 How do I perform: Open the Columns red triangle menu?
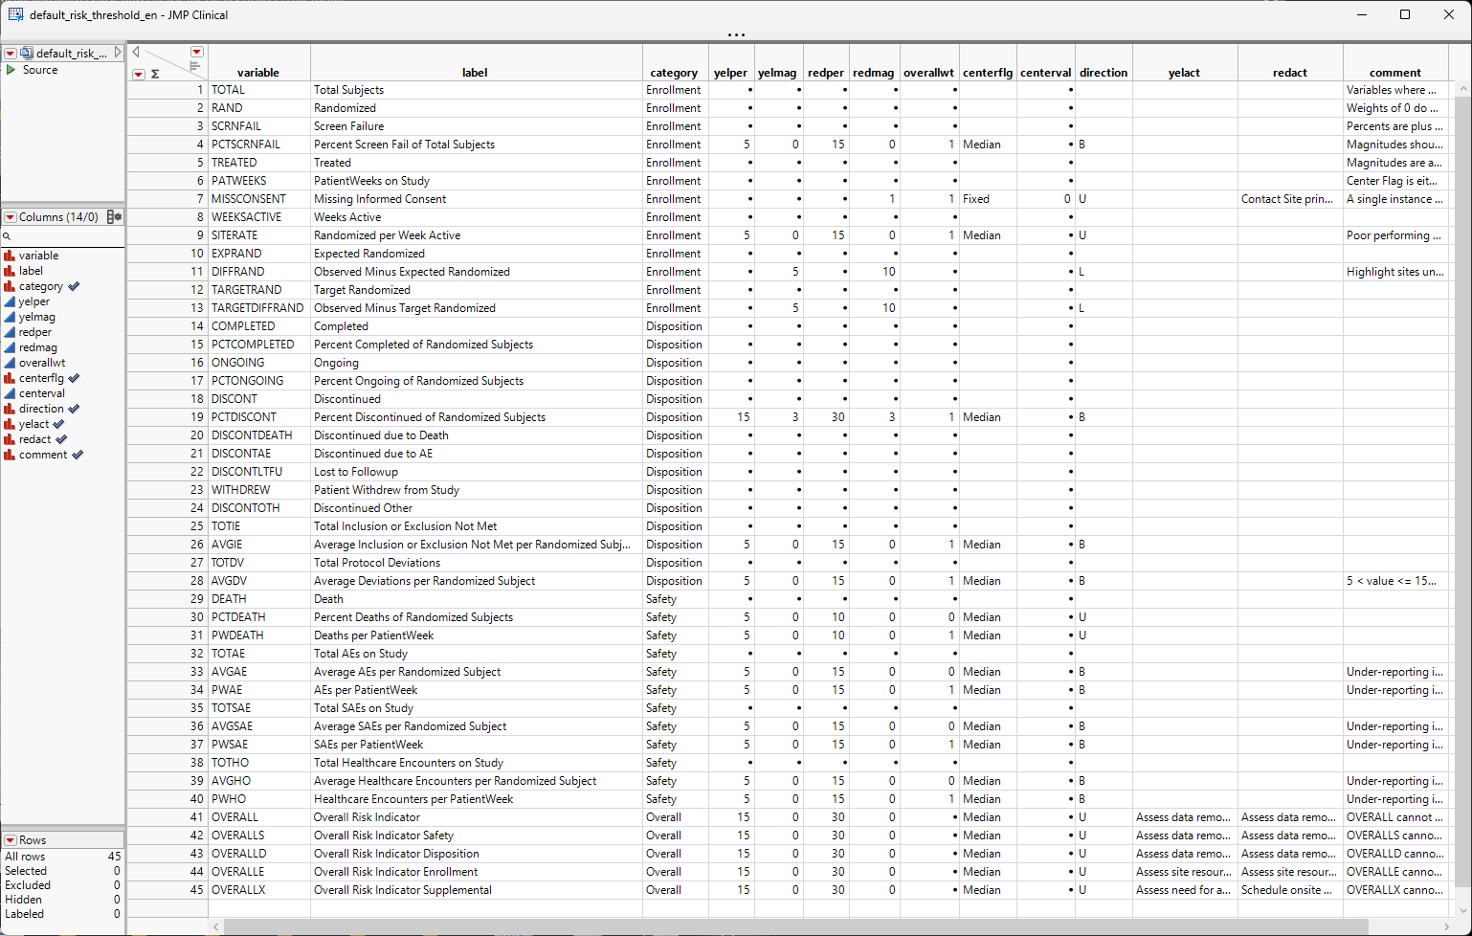[x=11, y=217]
